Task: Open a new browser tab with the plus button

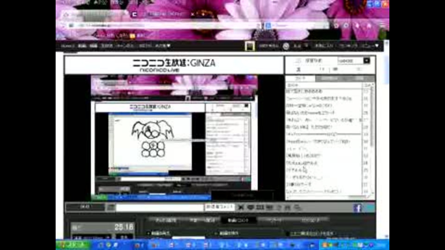Action: [x=203, y=14]
